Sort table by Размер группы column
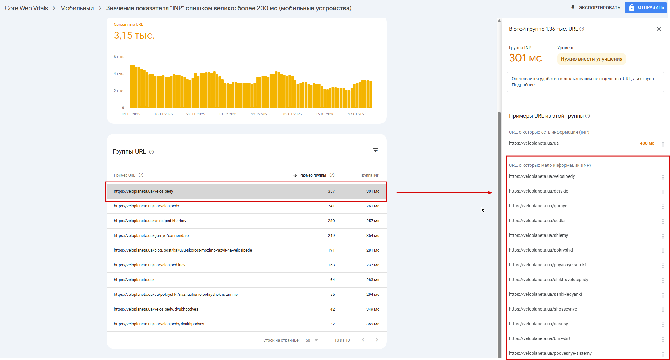 pyautogui.click(x=312, y=175)
